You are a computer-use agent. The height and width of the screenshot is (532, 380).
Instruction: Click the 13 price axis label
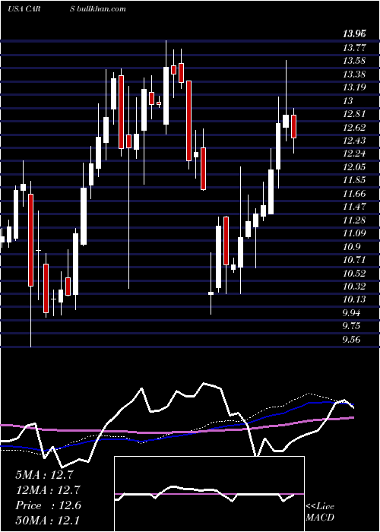348,101
